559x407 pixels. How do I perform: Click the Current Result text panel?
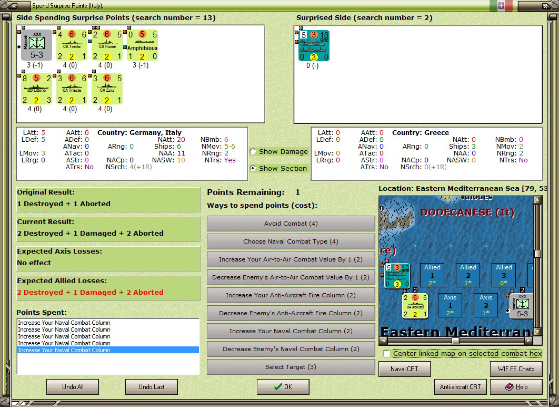pos(108,229)
